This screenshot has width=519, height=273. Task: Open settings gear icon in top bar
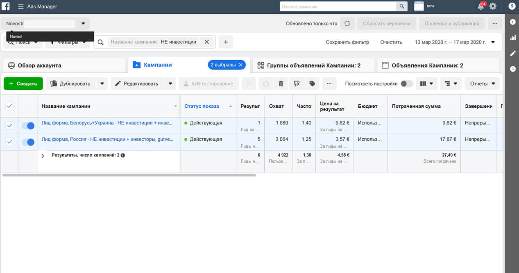[493, 7]
